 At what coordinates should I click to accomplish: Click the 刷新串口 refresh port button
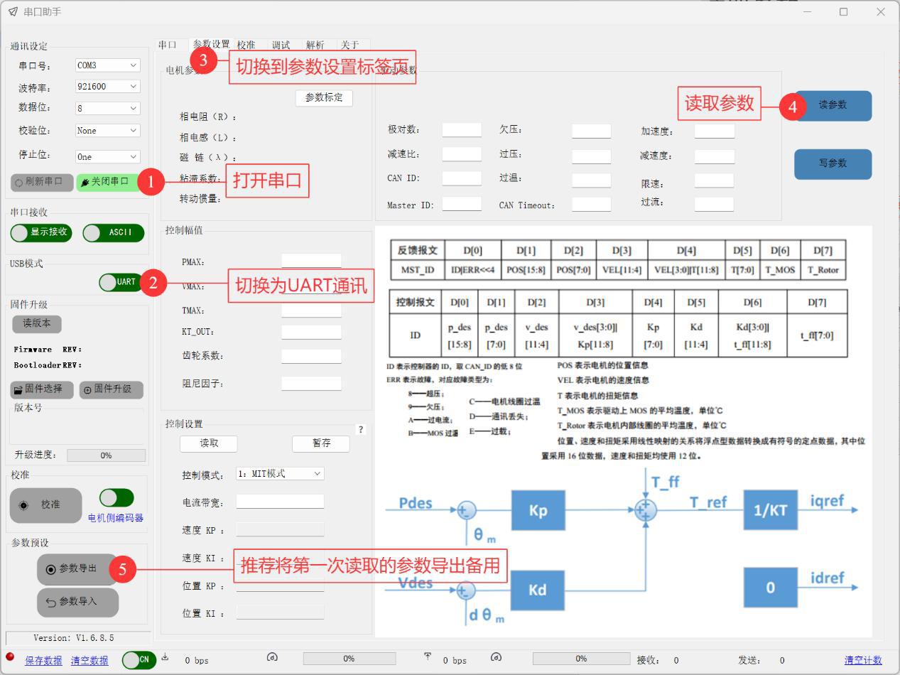click(x=43, y=182)
